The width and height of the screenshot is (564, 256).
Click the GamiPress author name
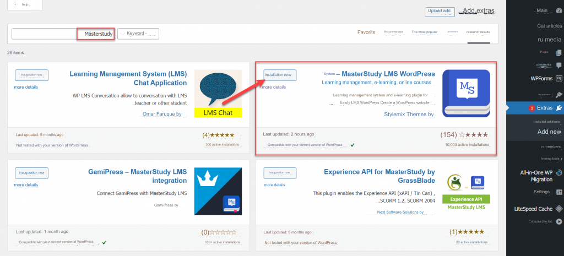point(166,205)
